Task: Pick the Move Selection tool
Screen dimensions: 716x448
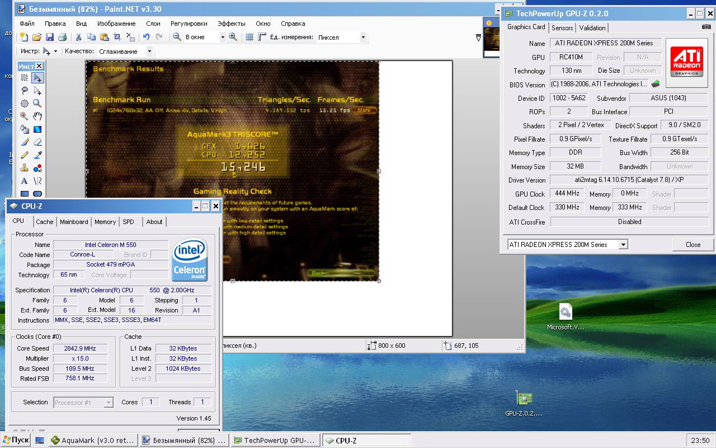Action: tap(37, 91)
